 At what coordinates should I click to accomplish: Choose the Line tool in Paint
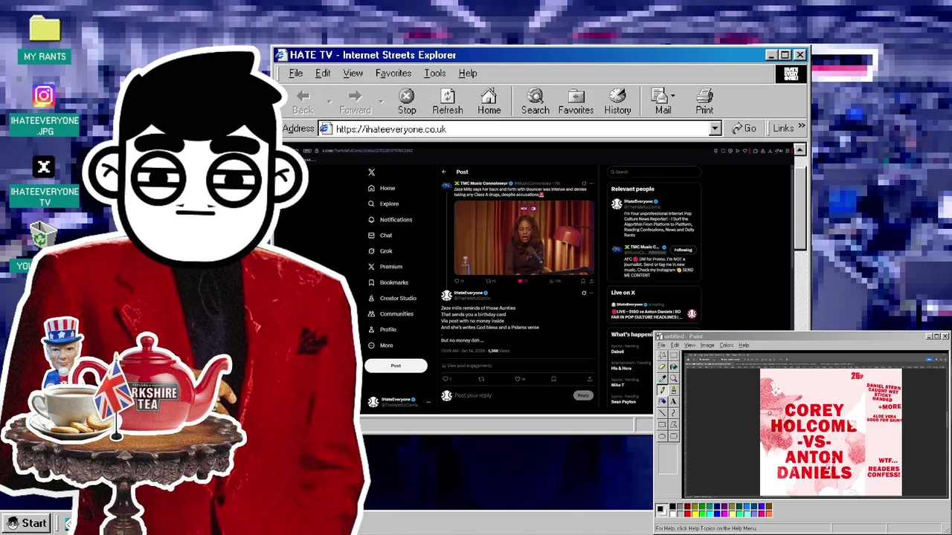[x=662, y=413]
